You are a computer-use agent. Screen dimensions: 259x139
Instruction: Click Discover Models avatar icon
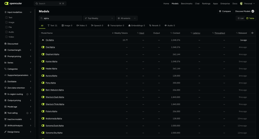click(x=253, y=11)
